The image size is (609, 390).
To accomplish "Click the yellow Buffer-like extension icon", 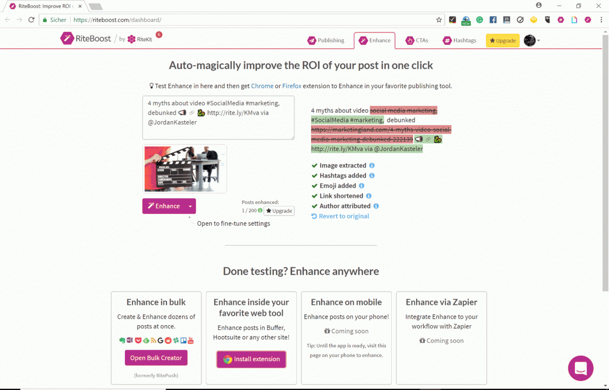I will pos(533,20).
